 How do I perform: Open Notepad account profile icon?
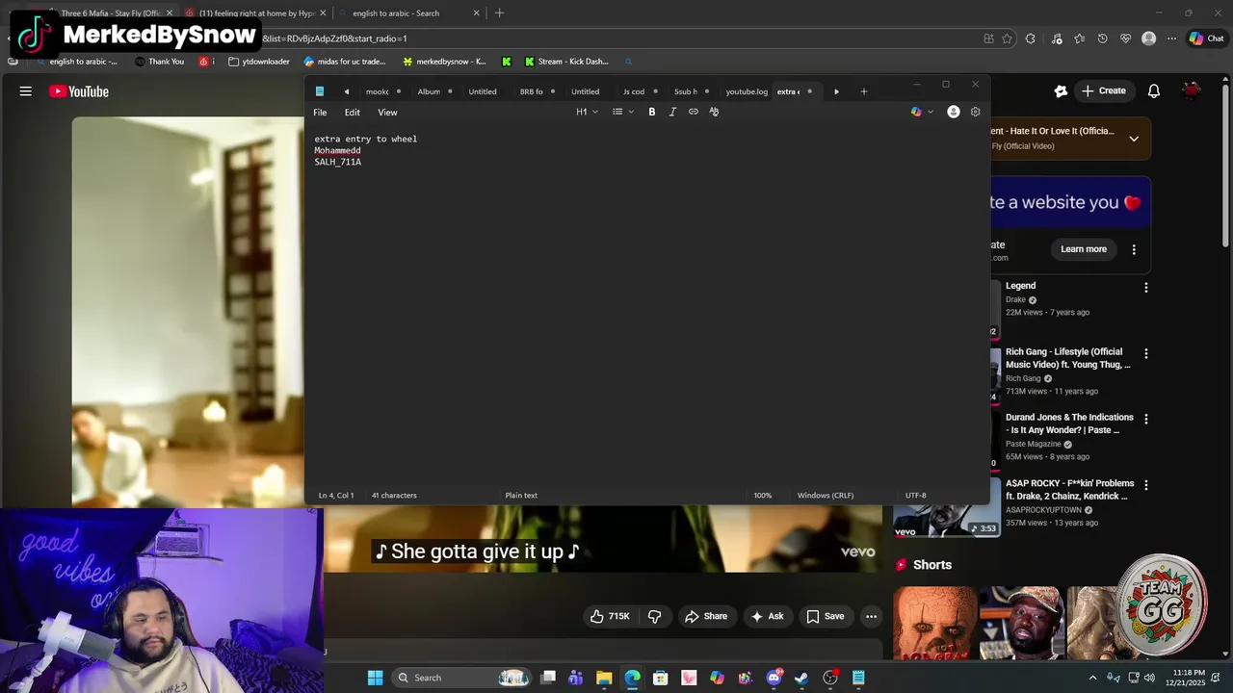pos(954,112)
